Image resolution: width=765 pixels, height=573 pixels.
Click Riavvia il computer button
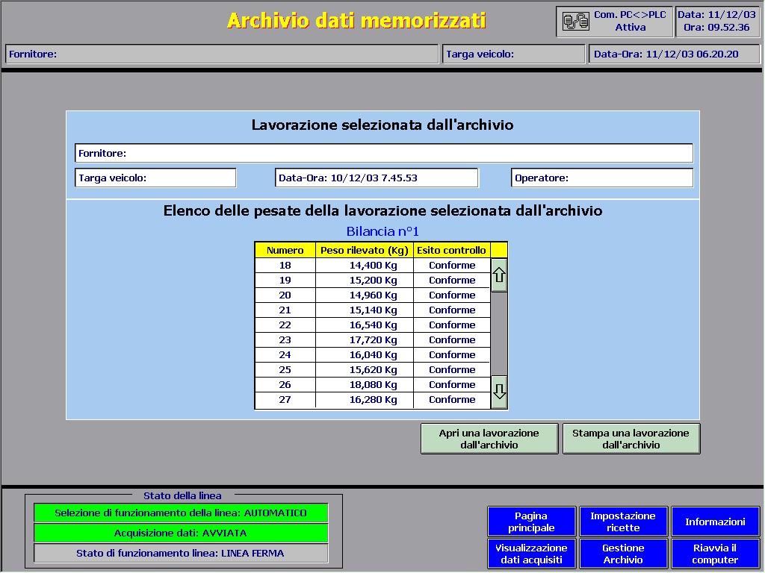tap(715, 554)
